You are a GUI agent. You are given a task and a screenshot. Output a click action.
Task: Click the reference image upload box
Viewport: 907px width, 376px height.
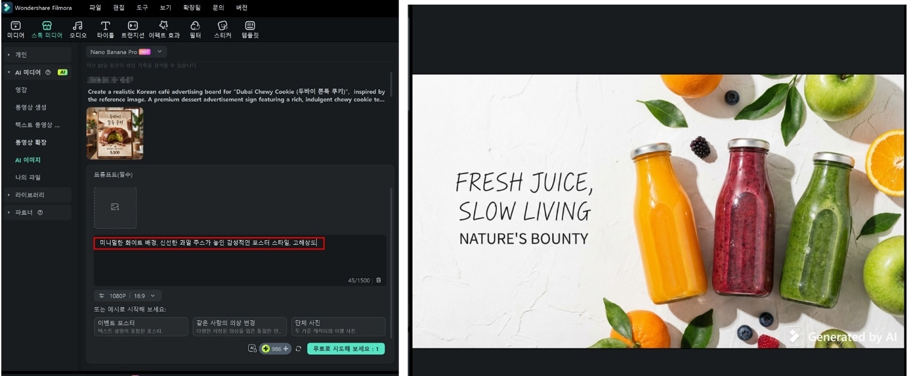coord(115,207)
